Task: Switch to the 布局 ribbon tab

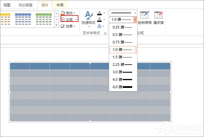Action: click(x=60, y=5)
